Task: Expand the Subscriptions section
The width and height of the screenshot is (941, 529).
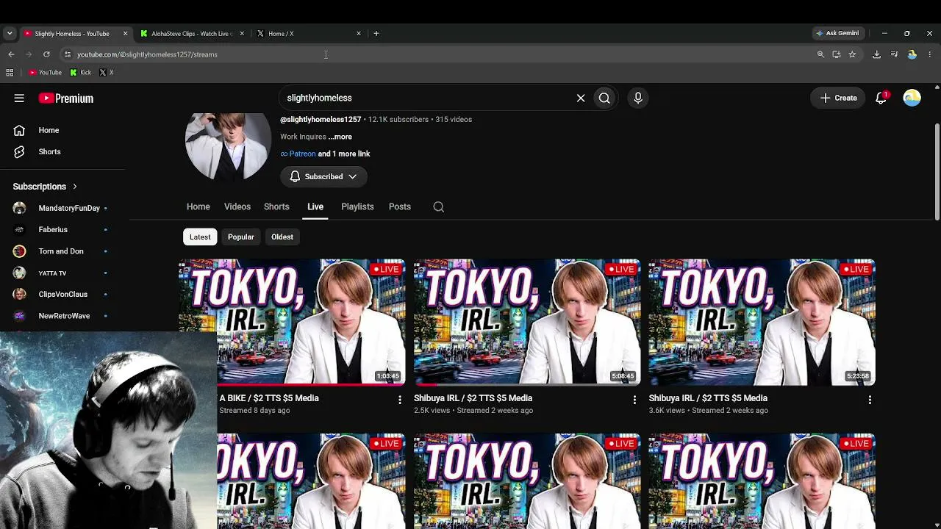Action: tap(45, 187)
